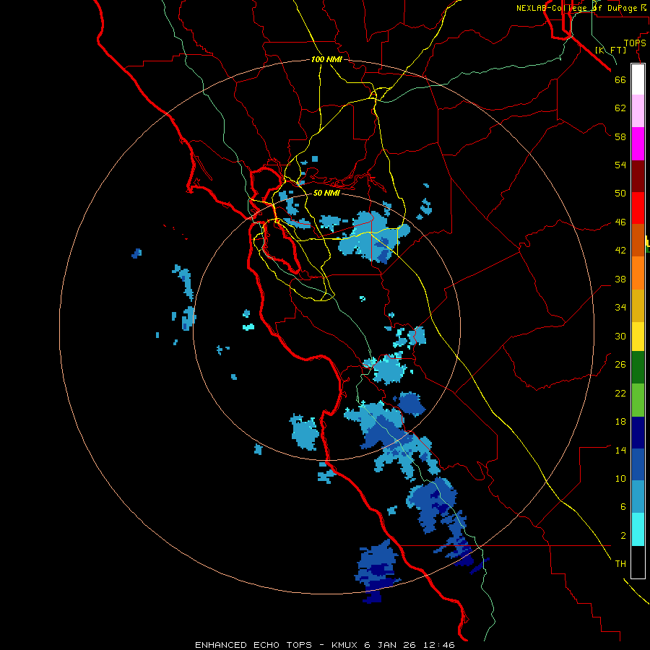
Task: Click the "ENHANCED ECHO TOPS" caption text
Action: coord(253,645)
